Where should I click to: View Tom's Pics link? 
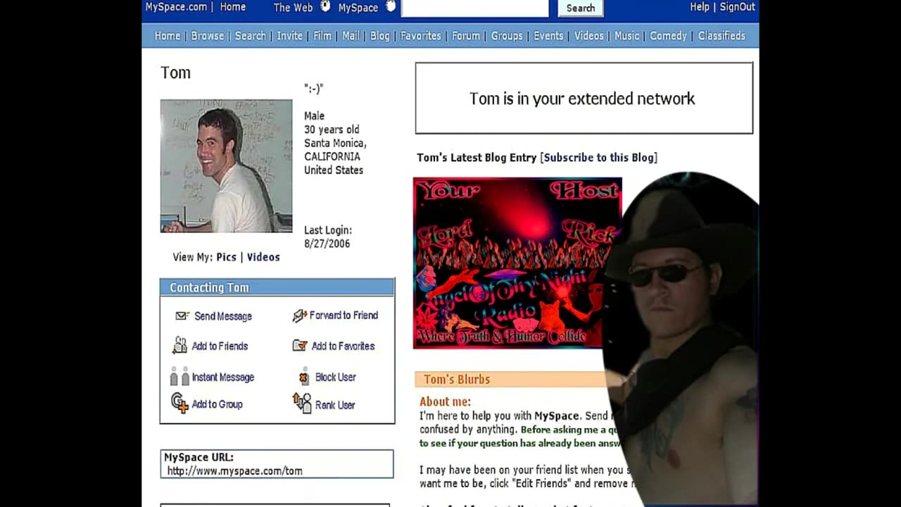point(226,257)
